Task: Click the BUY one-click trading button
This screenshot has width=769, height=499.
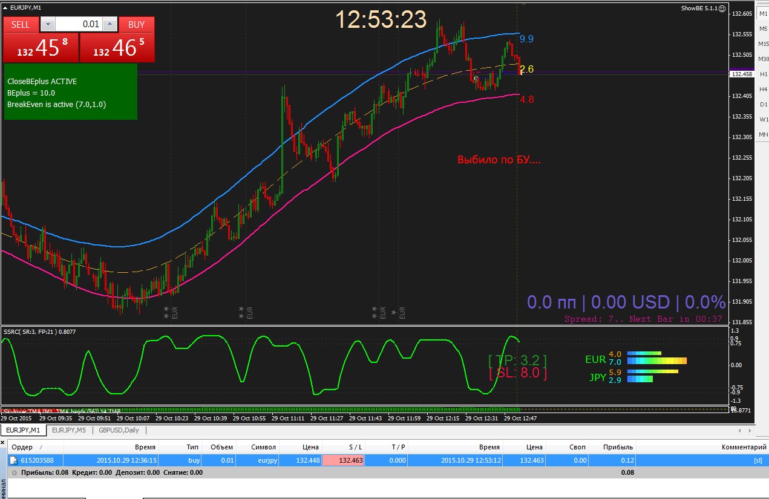Action: pyautogui.click(x=137, y=24)
